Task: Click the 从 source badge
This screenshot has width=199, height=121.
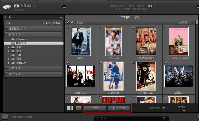Action: [x=16, y=6]
